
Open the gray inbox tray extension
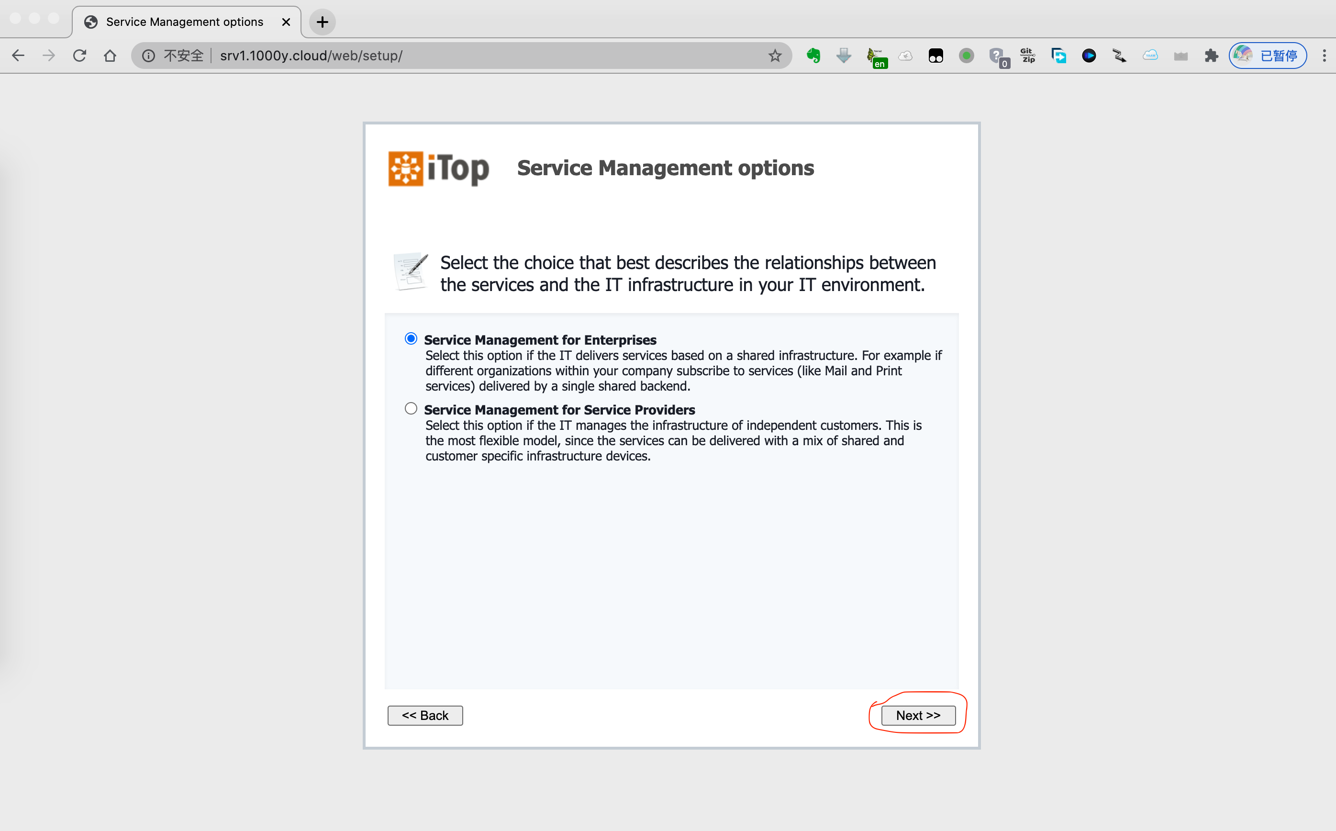tap(1180, 56)
